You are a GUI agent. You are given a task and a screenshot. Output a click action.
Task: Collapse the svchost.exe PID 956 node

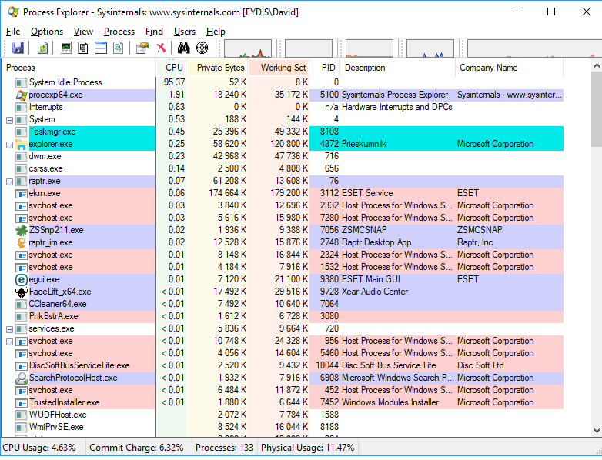(9, 342)
